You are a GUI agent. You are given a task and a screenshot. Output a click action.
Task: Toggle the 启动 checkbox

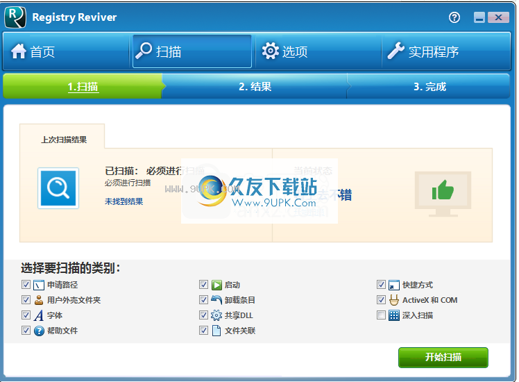tap(203, 285)
